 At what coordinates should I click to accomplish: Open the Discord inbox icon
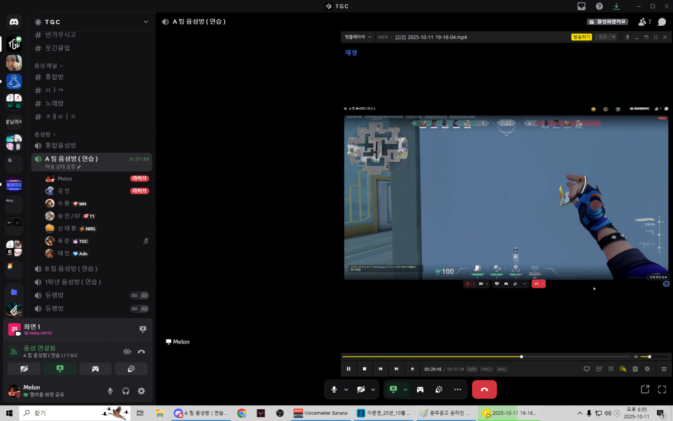click(x=582, y=6)
